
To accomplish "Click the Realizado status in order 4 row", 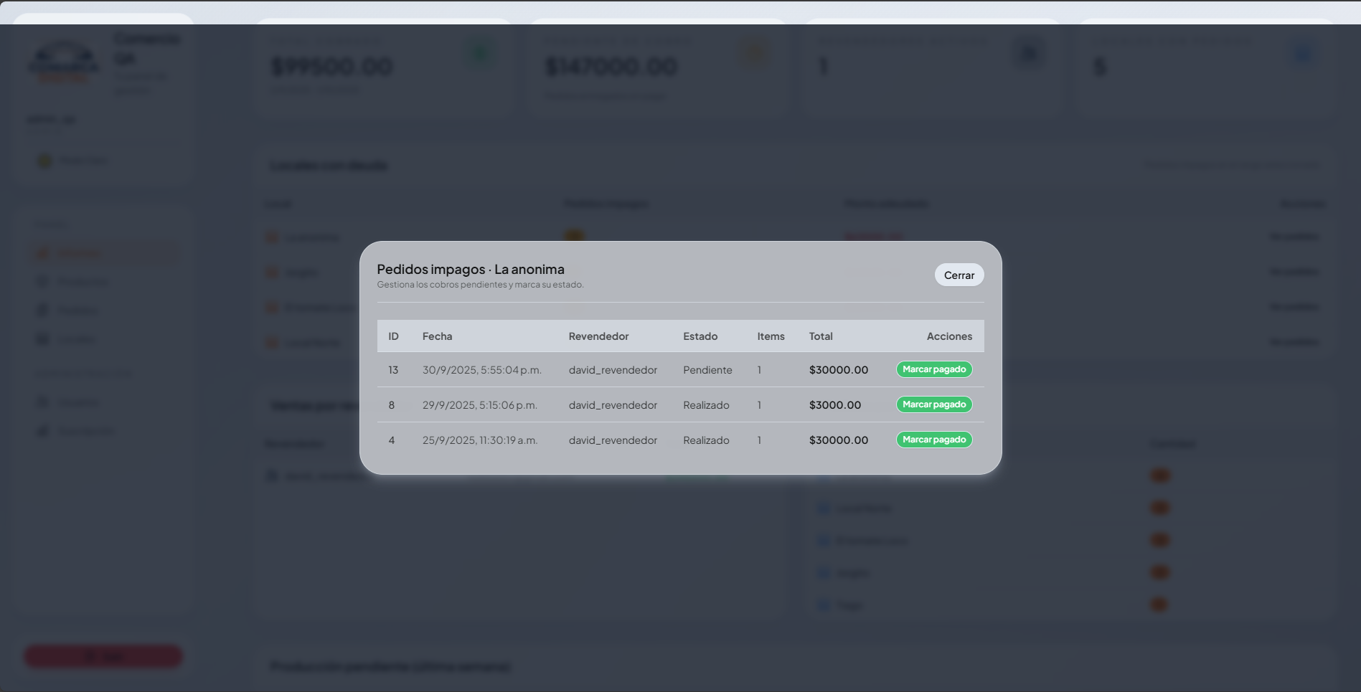I will pos(706,440).
